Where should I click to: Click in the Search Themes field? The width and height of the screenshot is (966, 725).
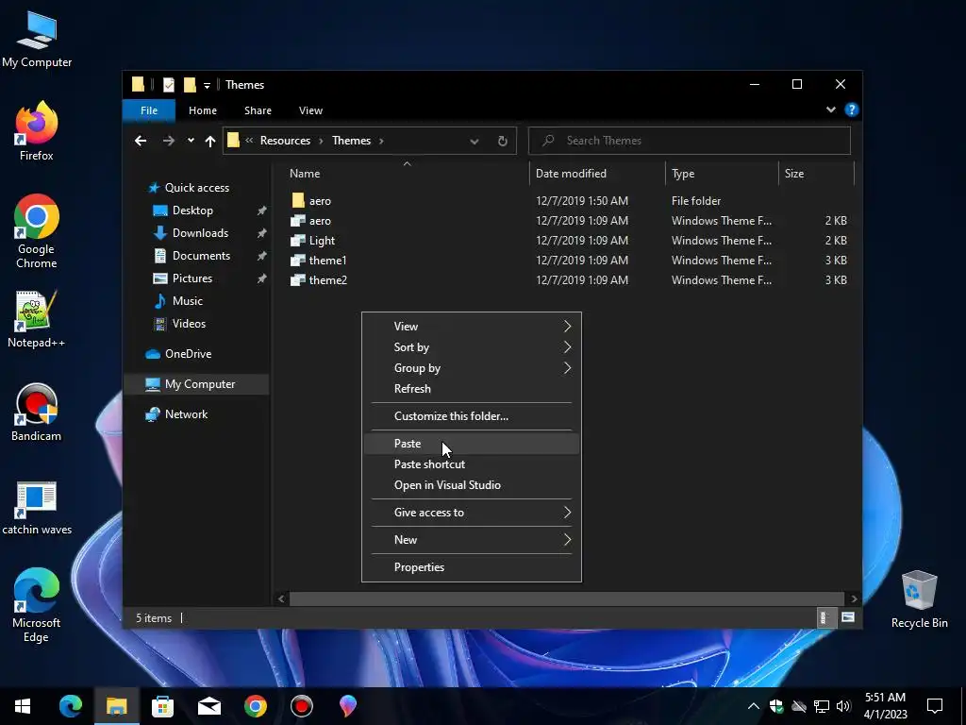pyautogui.click(x=690, y=141)
